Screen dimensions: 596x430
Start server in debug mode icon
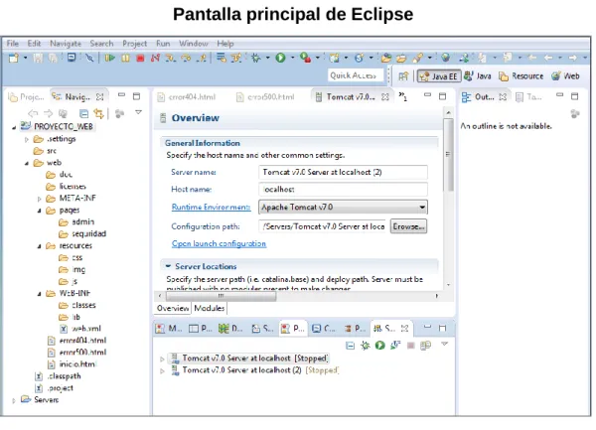coord(366,346)
